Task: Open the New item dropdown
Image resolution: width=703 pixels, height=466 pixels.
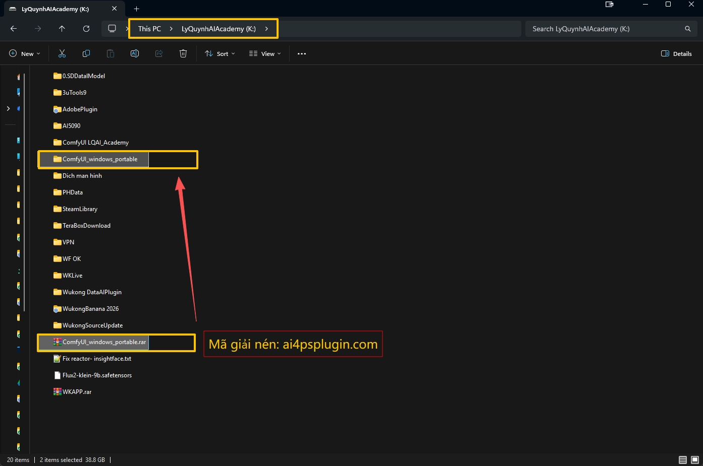Action: click(25, 53)
